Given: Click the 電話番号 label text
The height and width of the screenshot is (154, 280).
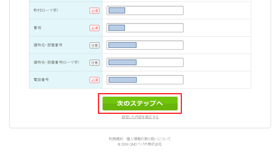Looking at the screenshot, I should (41, 80).
